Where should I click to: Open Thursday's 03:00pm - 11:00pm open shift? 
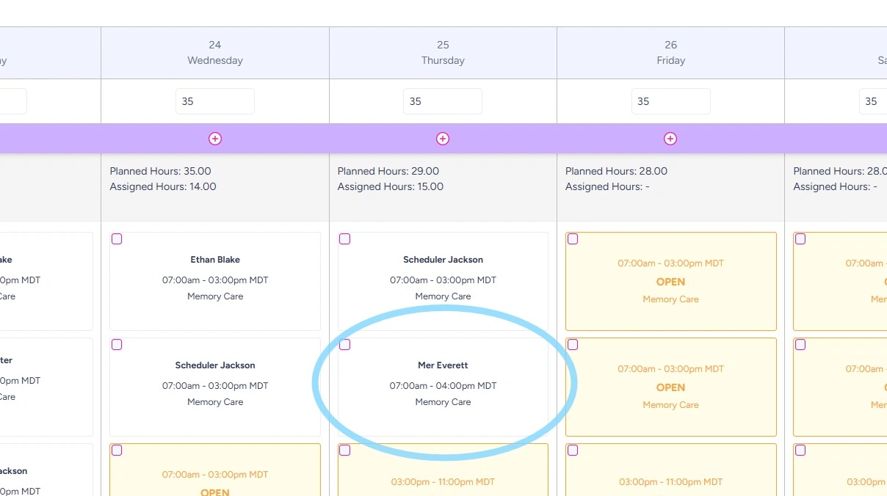pyautogui.click(x=443, y=482)
